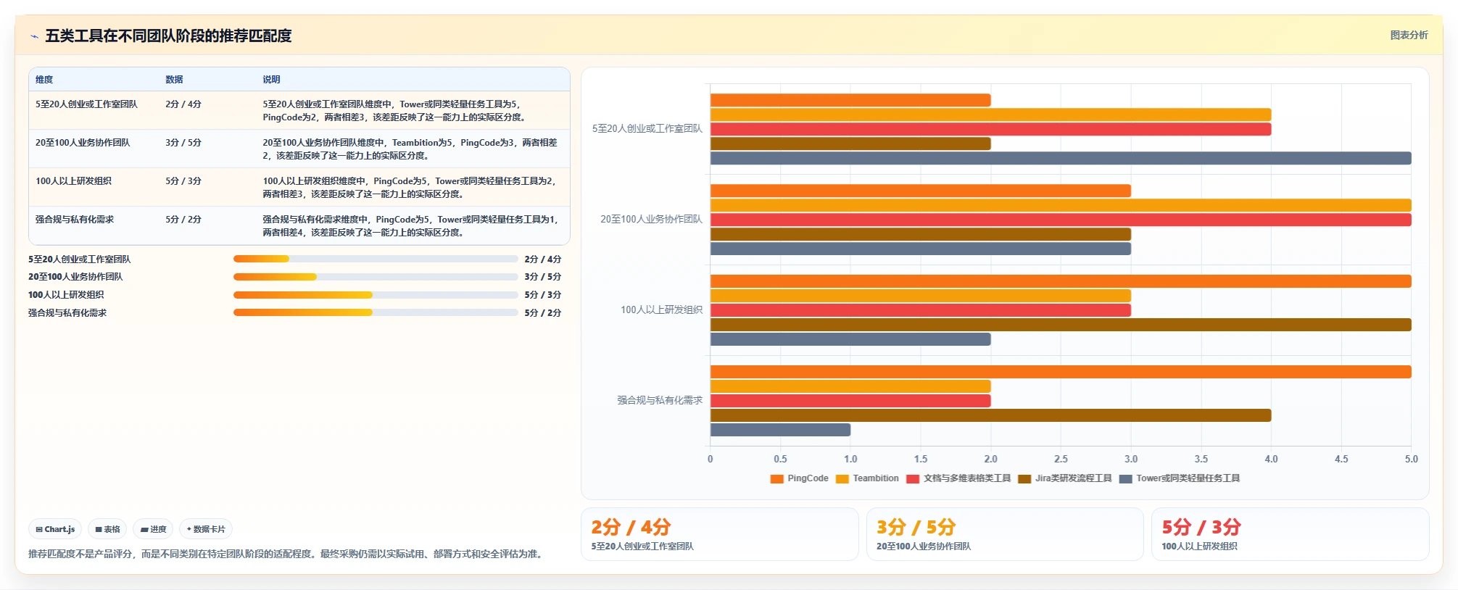Click progress bar for 100人以上研发组织
Viewport: 1458px width, 590px height.
(376, 295)
